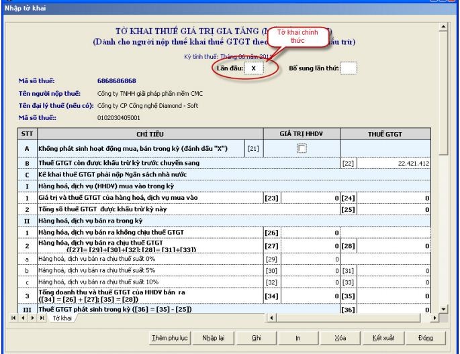Click the THUẾ GTGT column header
The height and width of the screenshot is (354, 460).
tap(385, 134)
